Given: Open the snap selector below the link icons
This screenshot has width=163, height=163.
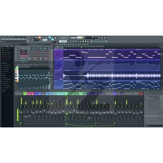Looking at the screenshot, I should (54, 42).
